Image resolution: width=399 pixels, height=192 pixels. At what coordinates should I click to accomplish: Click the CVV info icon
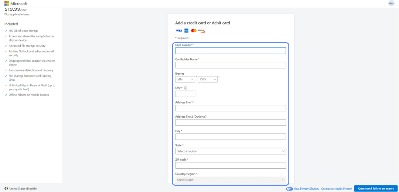(185, 88)
